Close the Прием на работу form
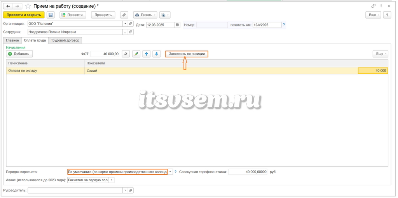The image size is (398, 198). 389,6
